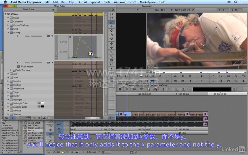Screen dimensions: 248x155
Task: Toggle the Border enable button
Action: click(x=11, y=96)
